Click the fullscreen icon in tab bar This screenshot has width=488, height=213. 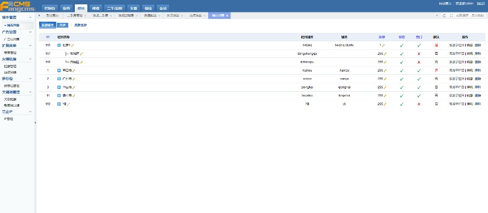pyautogui.click(x=451, y=16)
